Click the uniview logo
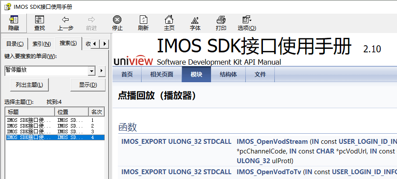The image size is (397, 179). [x=133, y=61]
